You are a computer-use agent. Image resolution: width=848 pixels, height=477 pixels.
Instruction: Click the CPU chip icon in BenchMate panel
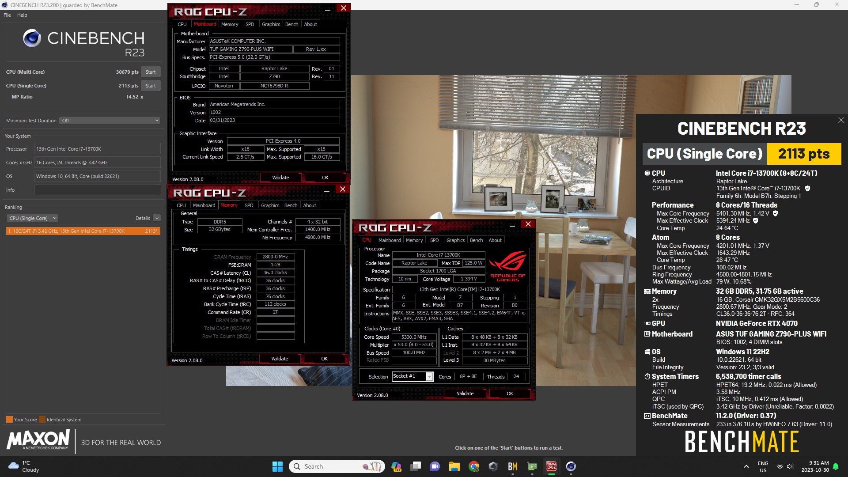[647, 173]
